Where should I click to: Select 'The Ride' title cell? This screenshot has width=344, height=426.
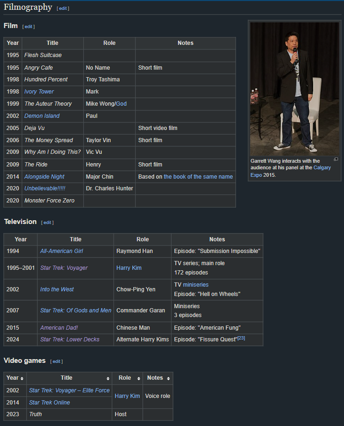click(53, 165)
